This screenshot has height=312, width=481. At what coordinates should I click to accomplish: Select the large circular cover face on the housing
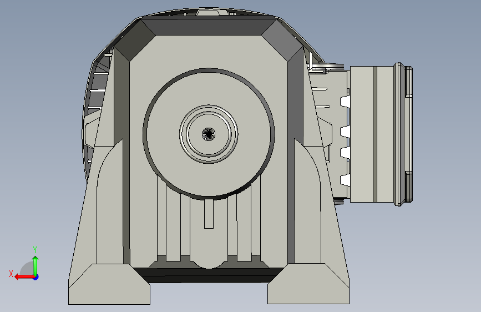click(x=209, y=134)
